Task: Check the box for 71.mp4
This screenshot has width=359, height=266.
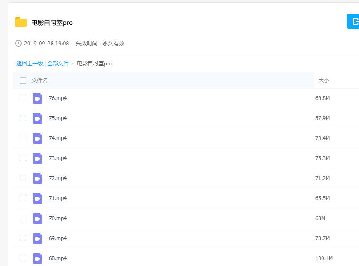Action: (x=23, y=198)
